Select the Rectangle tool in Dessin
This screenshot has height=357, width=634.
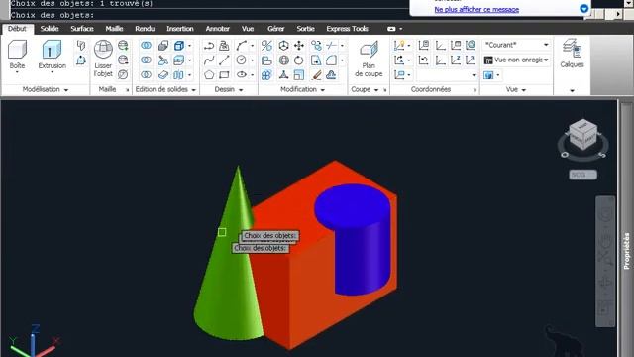pos(224,75)
